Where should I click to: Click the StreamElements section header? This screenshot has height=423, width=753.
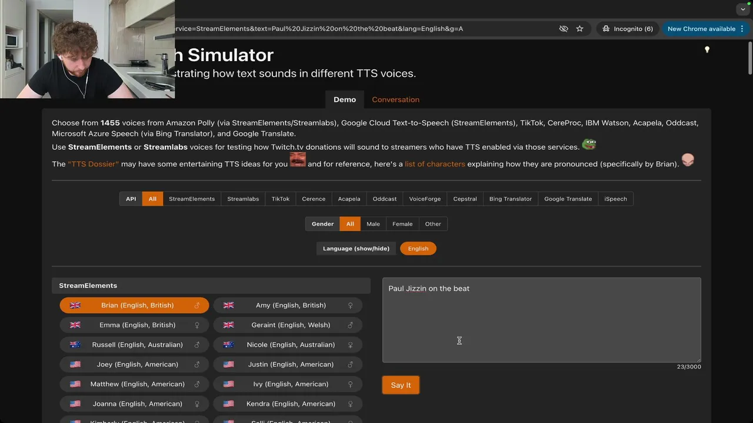pyautogui.click(x=211, y=286)
